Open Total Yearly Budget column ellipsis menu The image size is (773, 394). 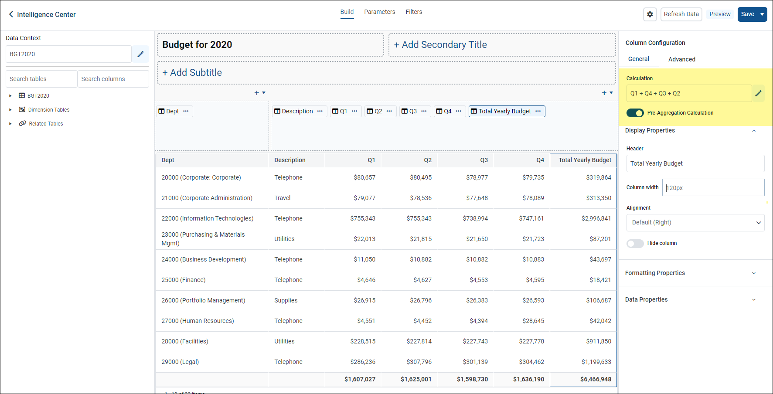pyautogui.click(x=538, y=111)
